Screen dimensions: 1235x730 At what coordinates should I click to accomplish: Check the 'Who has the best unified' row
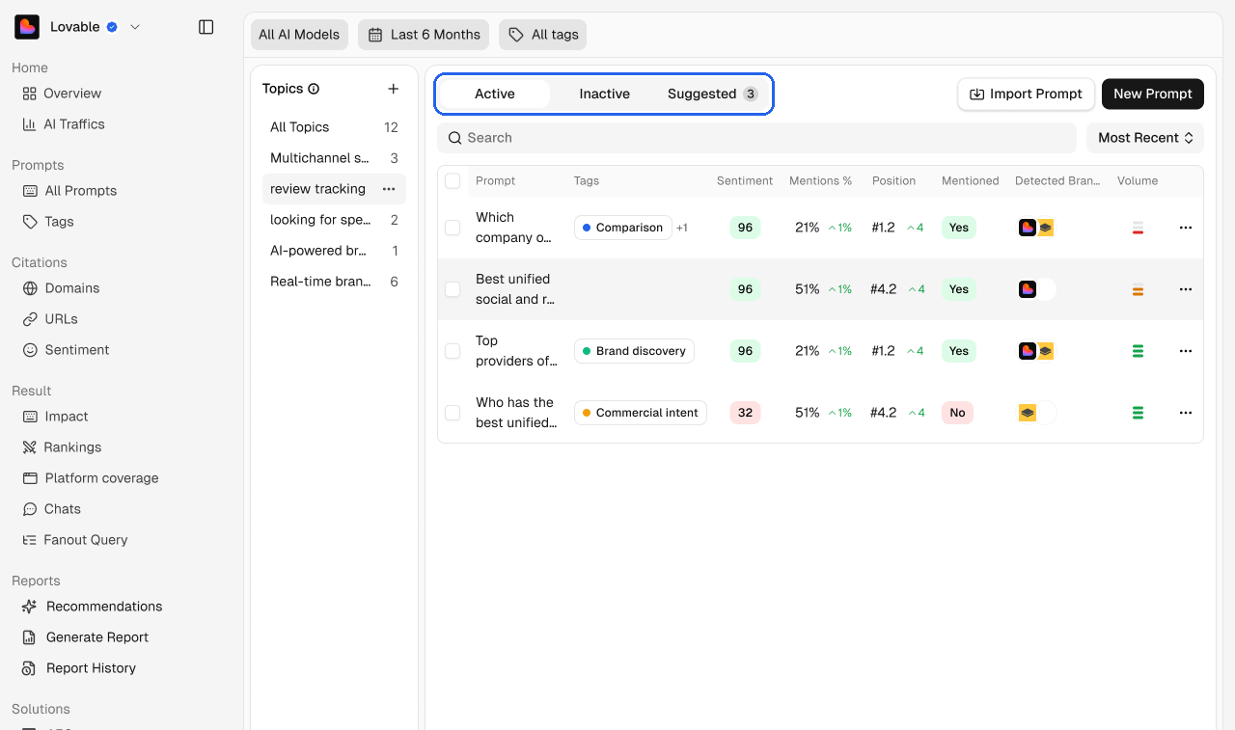tap(453, 413)
